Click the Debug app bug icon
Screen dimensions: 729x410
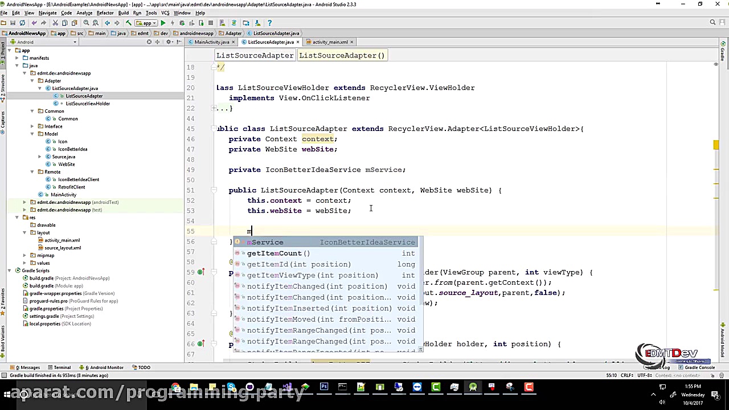182,23
